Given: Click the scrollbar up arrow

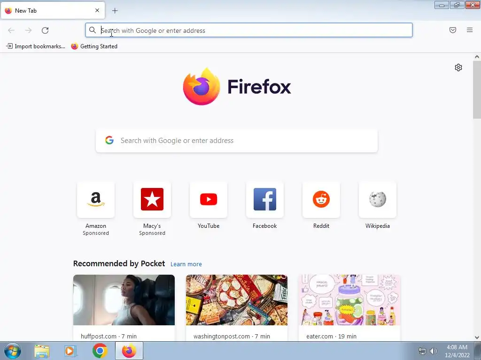Looking at the screenshot, I should click(x=477, y=57).
